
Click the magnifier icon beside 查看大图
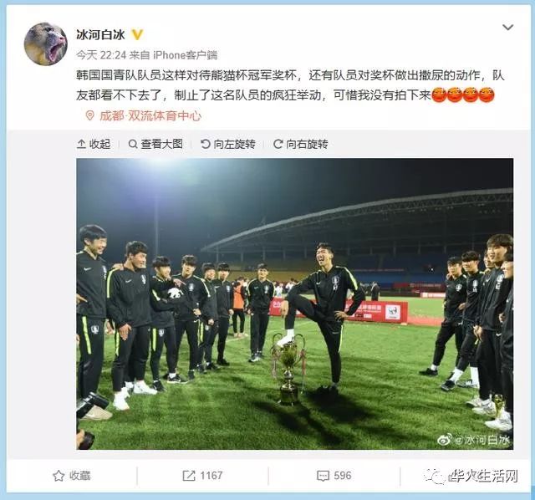coord(133,144)
